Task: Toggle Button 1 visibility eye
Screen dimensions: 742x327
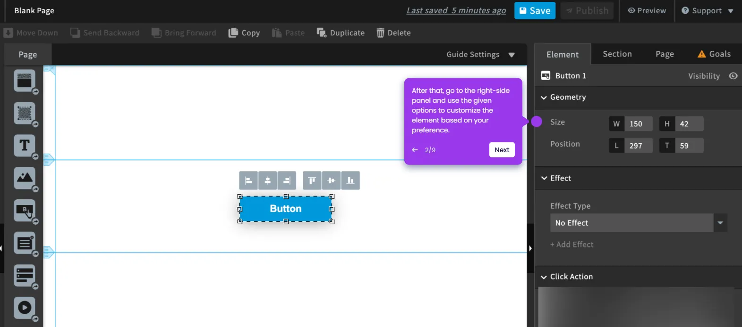Action: (733, 76)
